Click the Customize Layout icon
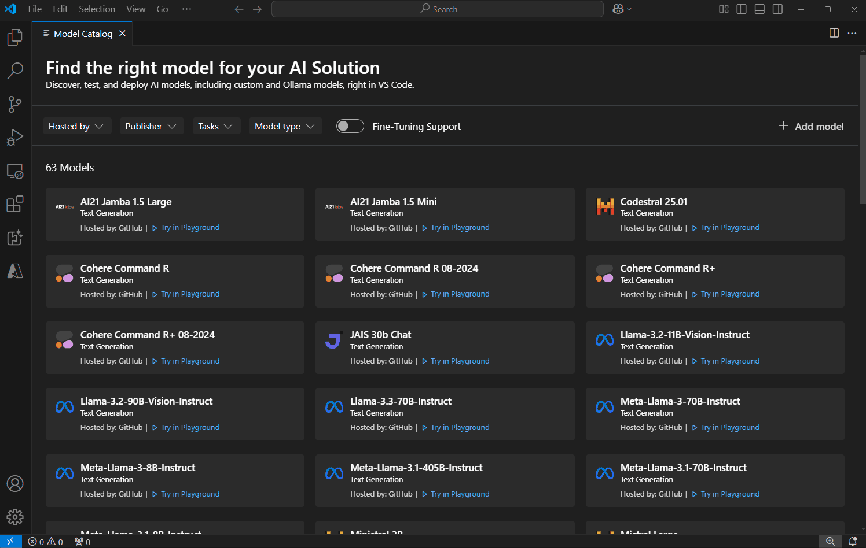Screen dimensions: 866x548 coord(724,9)
